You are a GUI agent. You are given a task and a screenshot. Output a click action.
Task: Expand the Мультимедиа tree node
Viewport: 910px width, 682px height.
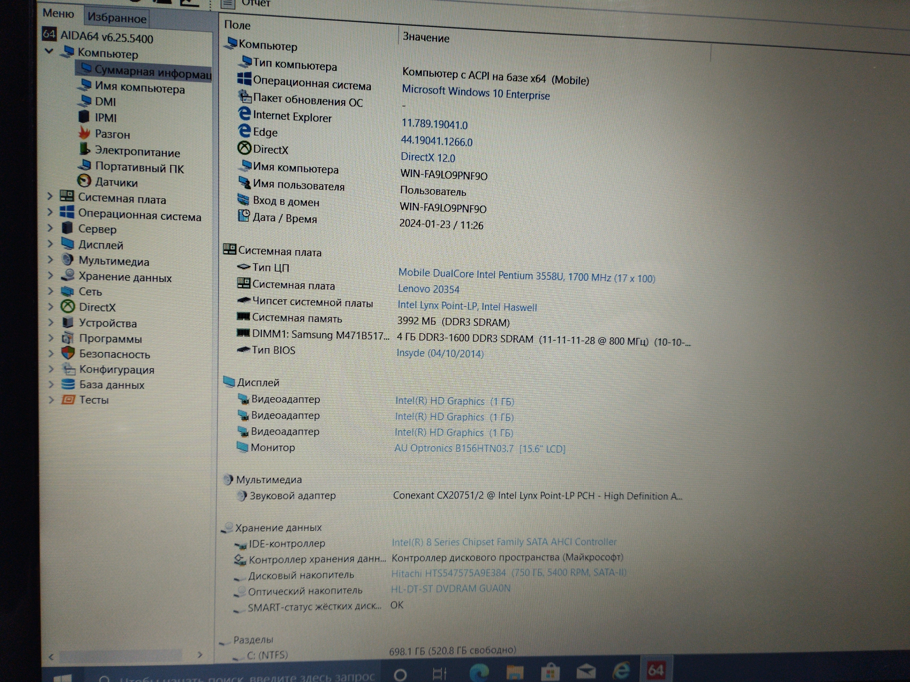50,260
